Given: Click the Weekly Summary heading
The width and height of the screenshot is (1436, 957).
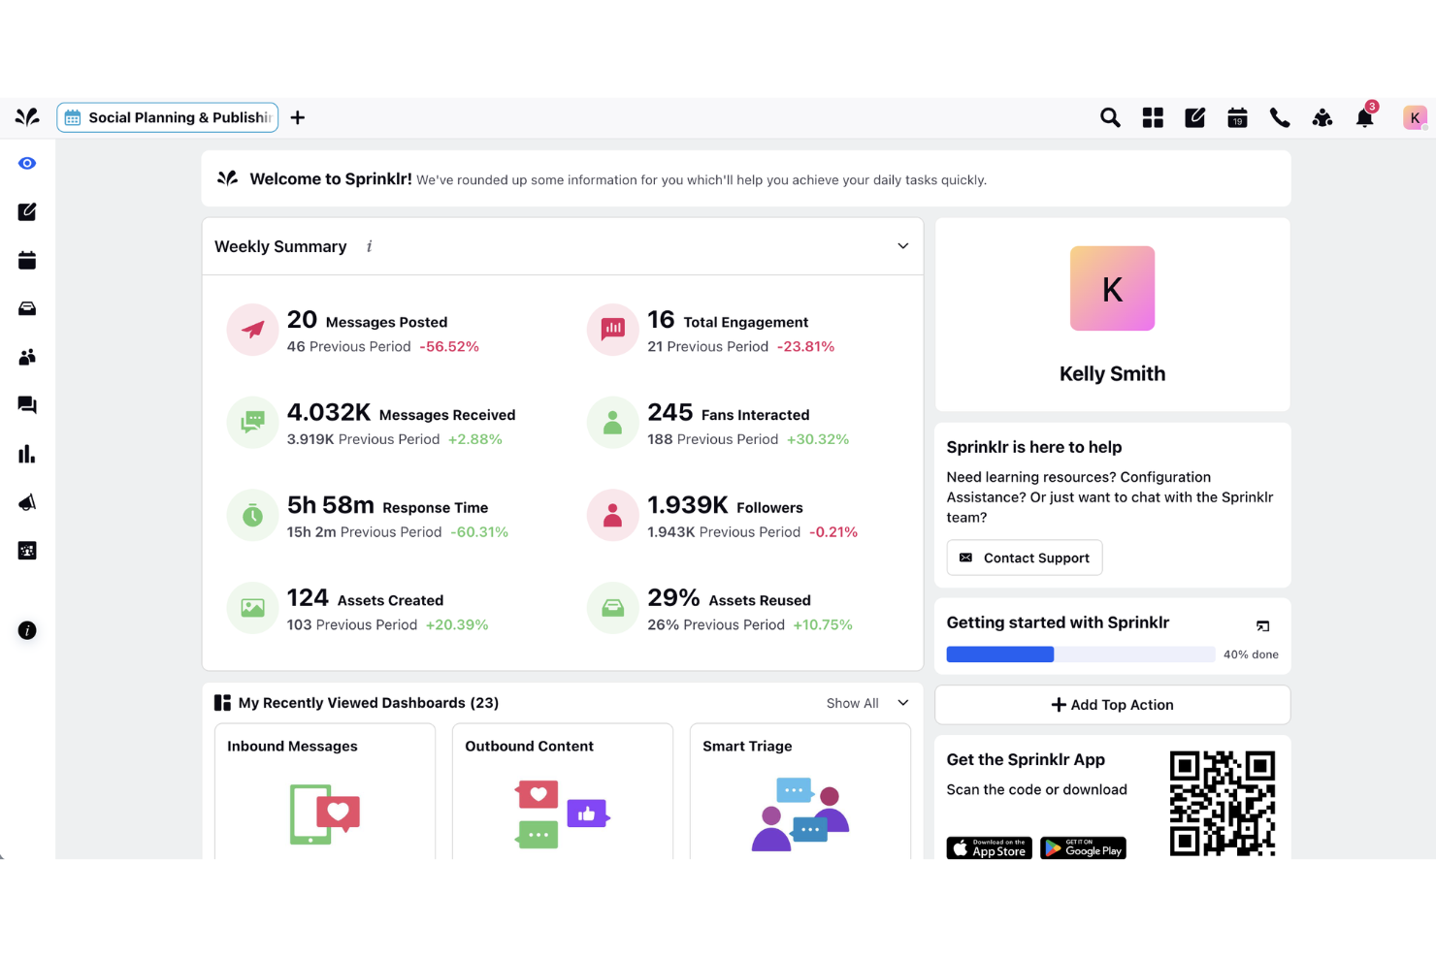Looking at the screenshot, I should click(x=280, y=246).
